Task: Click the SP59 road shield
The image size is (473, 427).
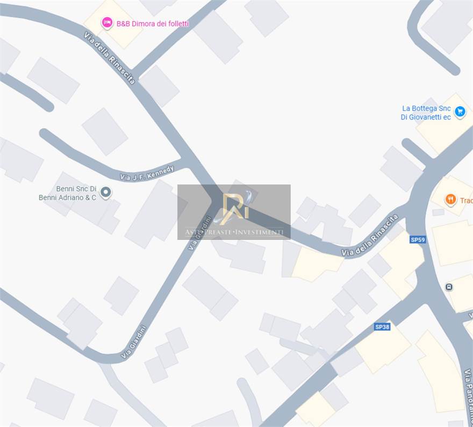Action: [x=418, y=240]
